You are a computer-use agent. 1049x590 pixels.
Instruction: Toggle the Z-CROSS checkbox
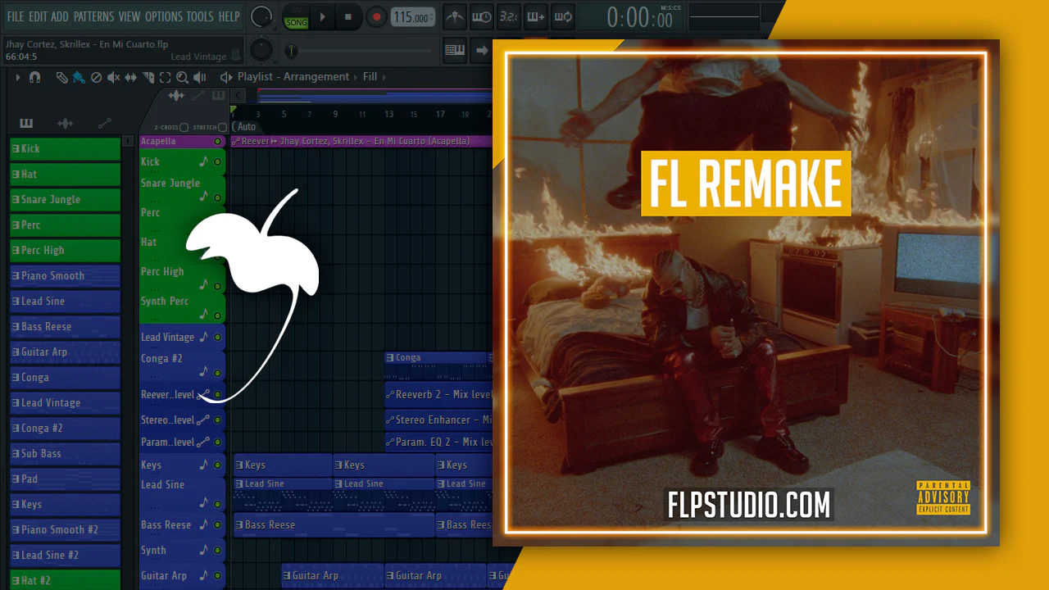184,128
